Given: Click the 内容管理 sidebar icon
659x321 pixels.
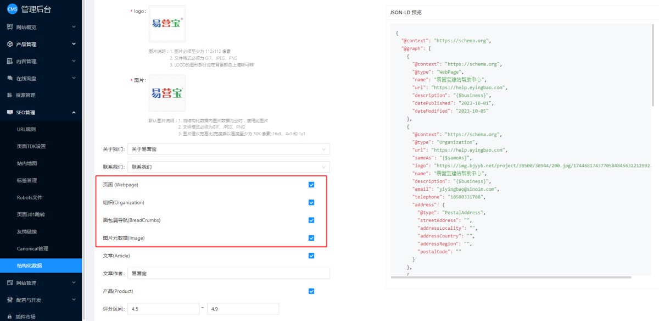Looking at the screenshot, I should [x=10, y=61].
